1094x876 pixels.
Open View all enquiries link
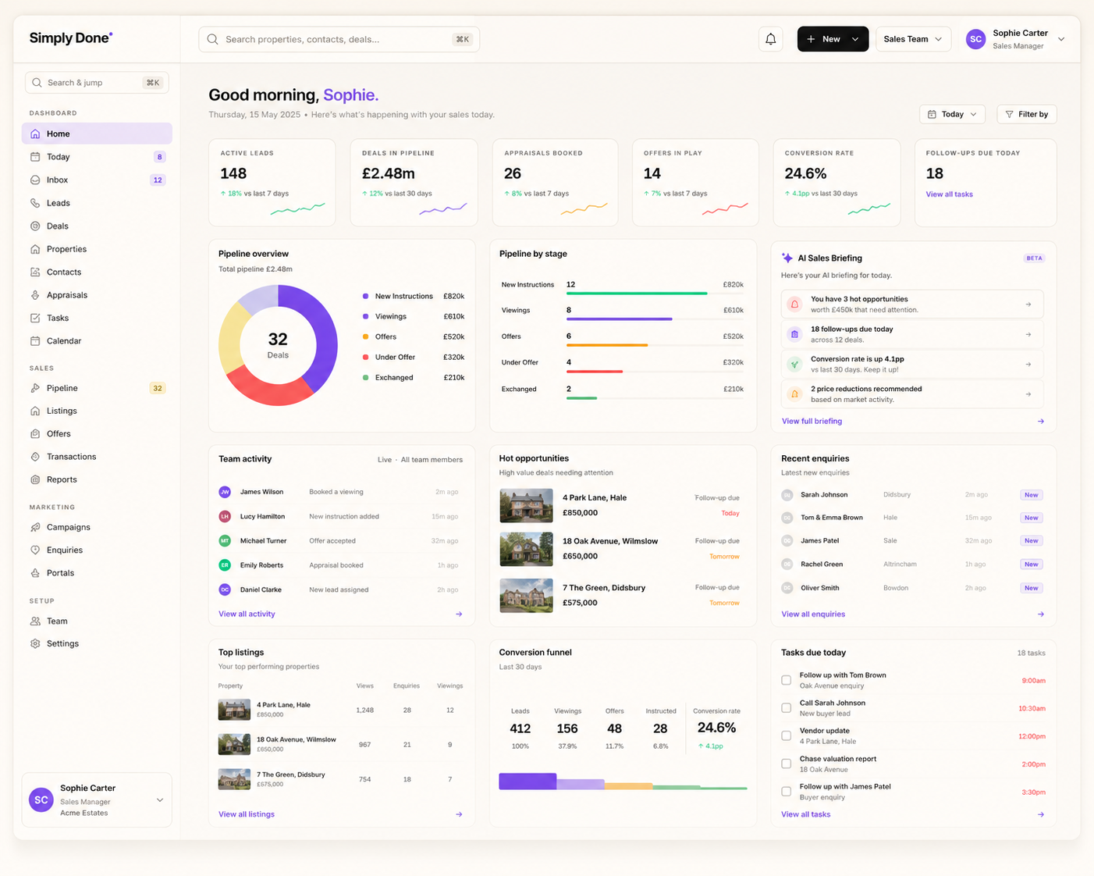pos(813,614)
